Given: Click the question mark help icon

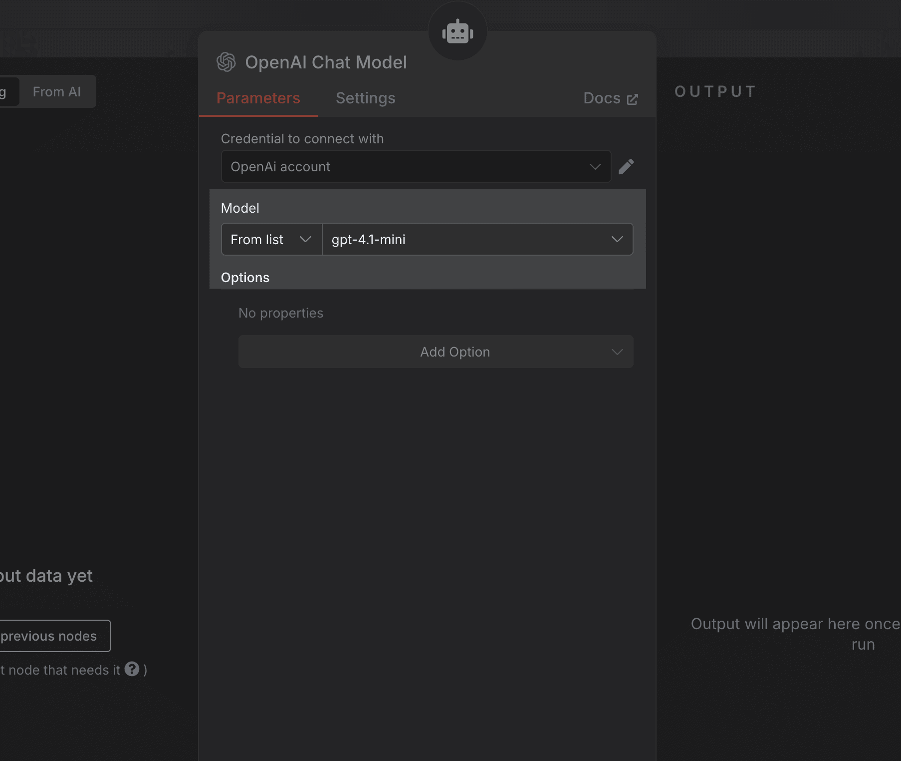Looking at the screenshot, I should click(x=132, y=669).
